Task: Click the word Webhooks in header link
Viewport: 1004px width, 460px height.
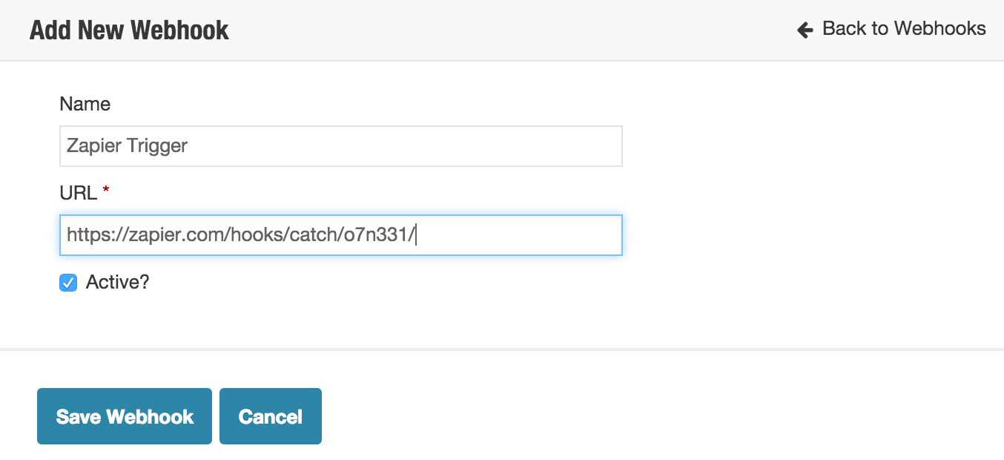Action: pos(940,29)
